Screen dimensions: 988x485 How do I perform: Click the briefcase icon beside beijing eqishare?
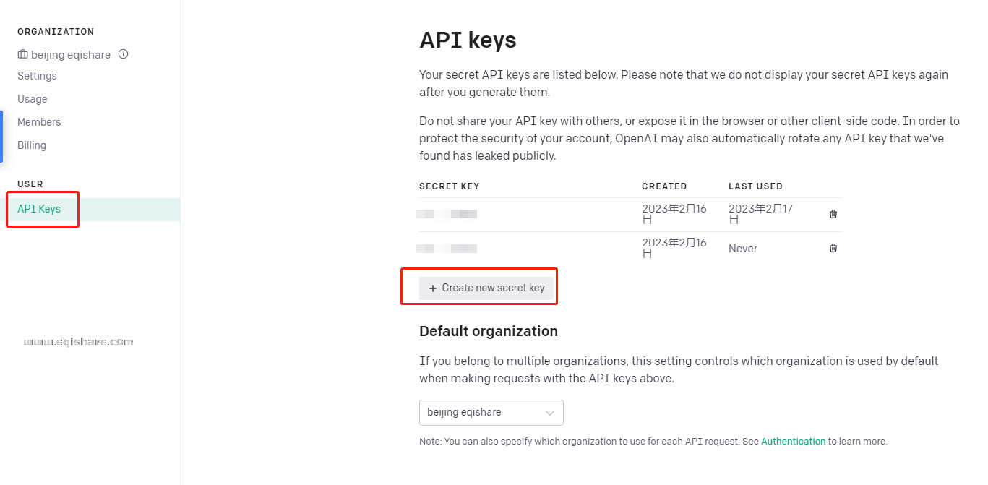[22, 54]
